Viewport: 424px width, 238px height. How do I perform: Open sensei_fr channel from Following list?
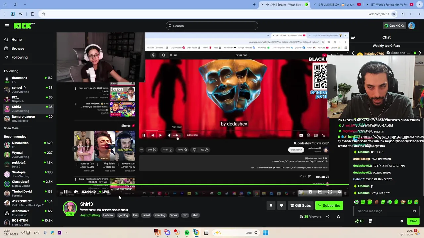pos(28,89)
